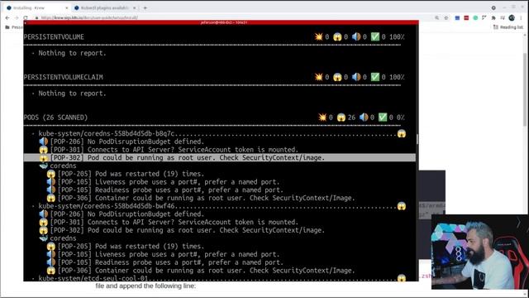The height and width of the screenshot is (298, 529).
Task: Close the Kubectl plugins available tab
Action: point(135,7)
